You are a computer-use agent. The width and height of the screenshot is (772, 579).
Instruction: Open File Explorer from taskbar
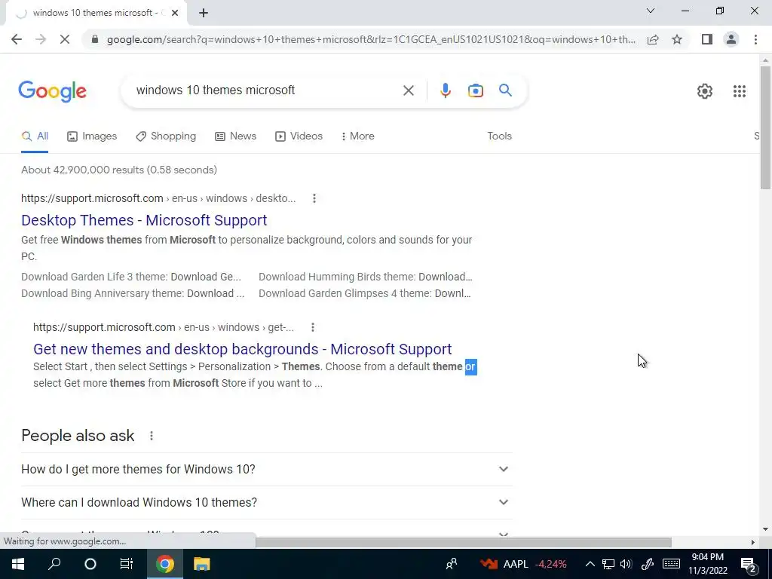201,564
